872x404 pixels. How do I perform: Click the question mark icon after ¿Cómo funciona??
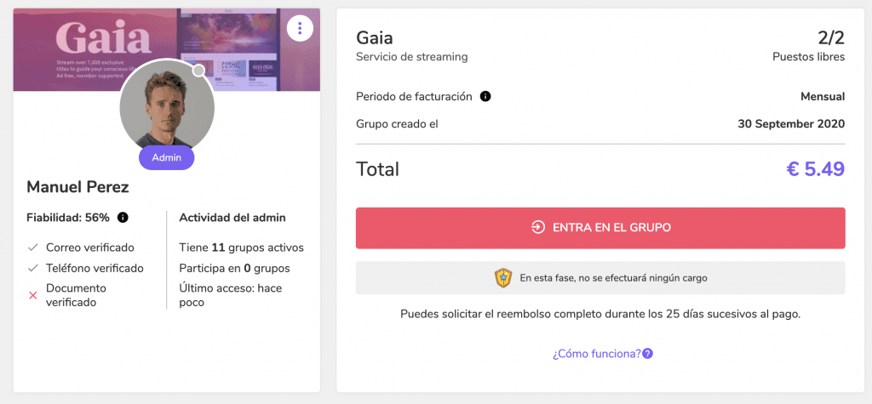click(x=647, y=354)
